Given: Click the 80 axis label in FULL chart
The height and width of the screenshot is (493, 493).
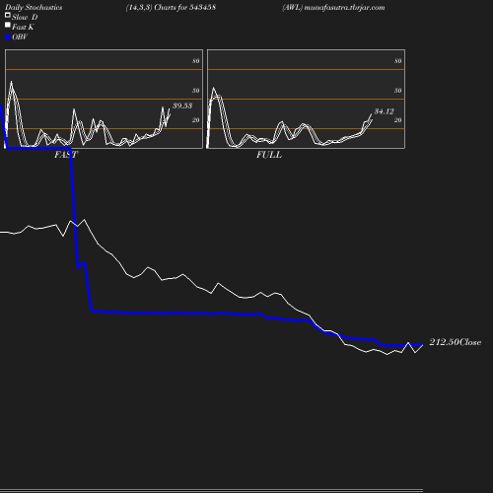Looking at the screenshot, I should [398, 61].
